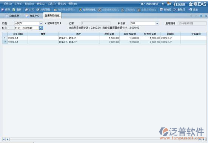Add a row with 新增行
This screenshot has height=144, width=208.
click(165, 10)
